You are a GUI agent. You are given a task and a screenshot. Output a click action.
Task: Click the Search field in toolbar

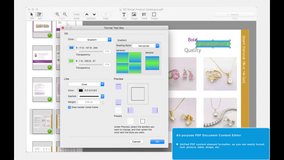pyautogui.click(x=234, y=14)
